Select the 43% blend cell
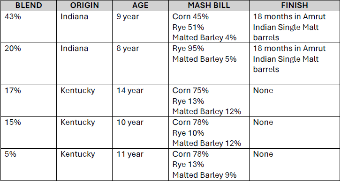Image resolution: width=341 pixels, height=181 pixels. [29, 27]
